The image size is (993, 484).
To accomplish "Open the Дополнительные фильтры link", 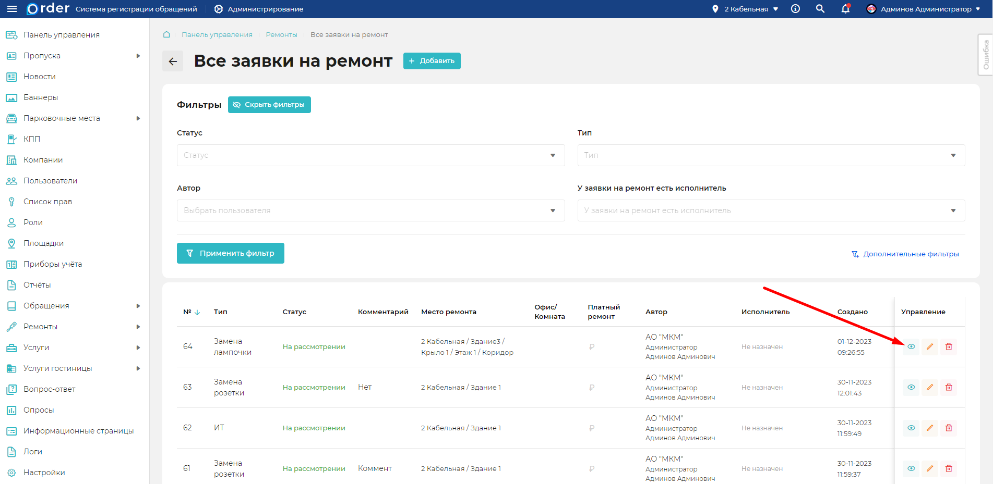I will point(905,254).
